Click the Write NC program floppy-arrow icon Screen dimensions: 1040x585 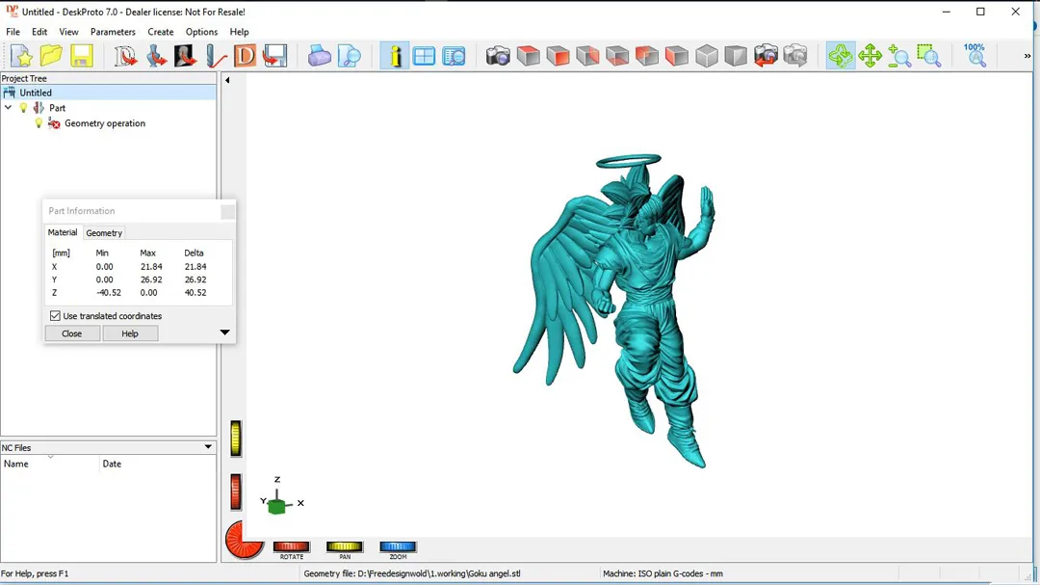pos(274,56)
